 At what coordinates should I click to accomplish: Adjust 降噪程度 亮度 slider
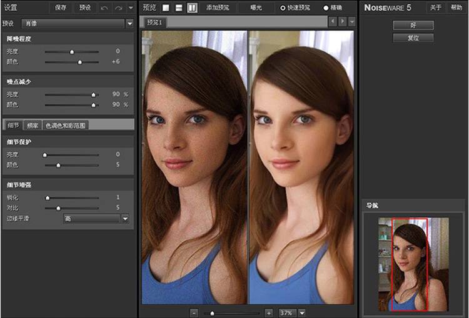(72, 52)
